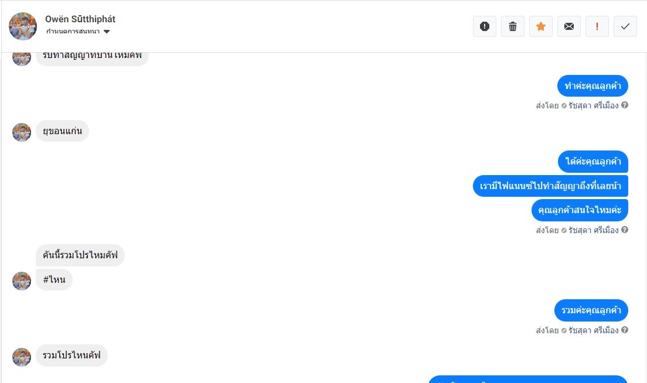
Task: Open the กำหนดการสนทนา assignment label
Action: click(73, 32)
